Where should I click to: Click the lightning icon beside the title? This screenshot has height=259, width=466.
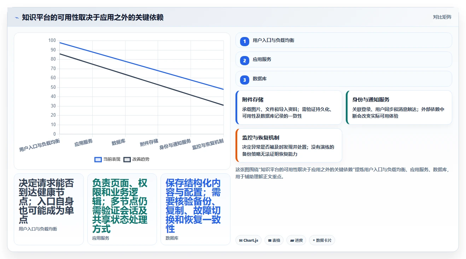pos(17,17)
